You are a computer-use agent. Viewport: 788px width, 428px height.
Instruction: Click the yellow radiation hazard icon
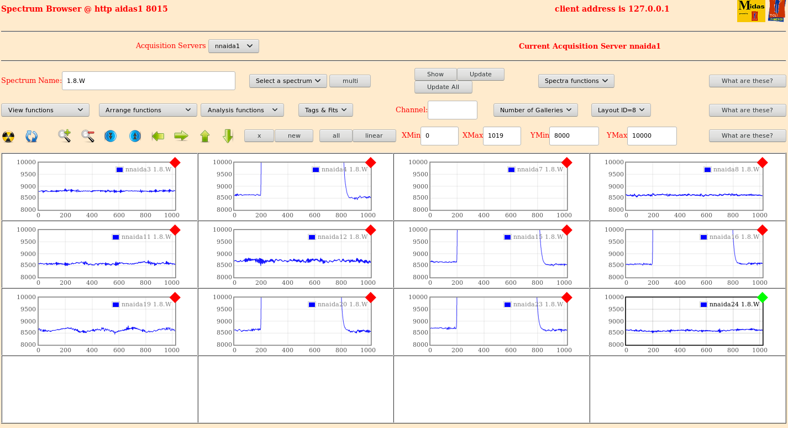click(x=8, y=136)
